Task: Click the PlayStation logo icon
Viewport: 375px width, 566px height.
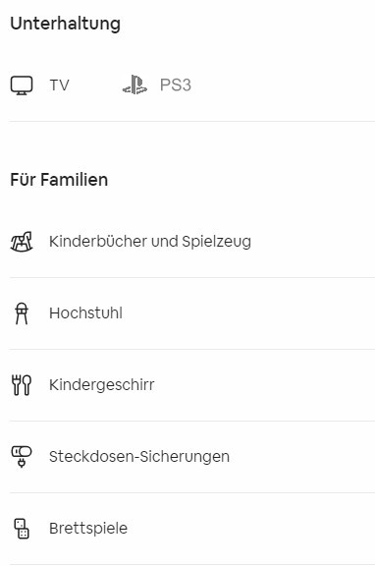Action: [x=134, y=85]
